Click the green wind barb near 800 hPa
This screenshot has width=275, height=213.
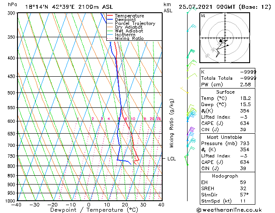click(186, 160)
